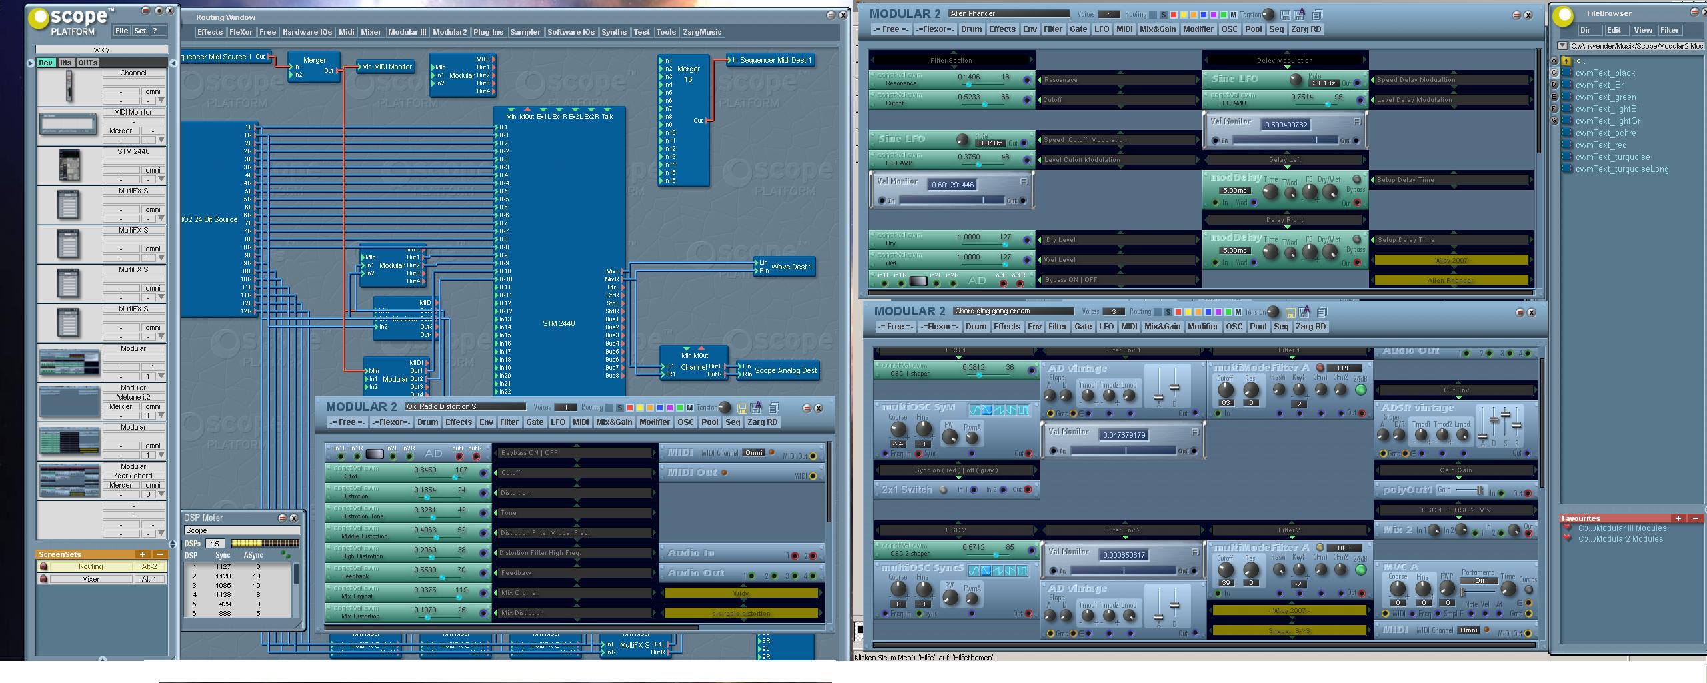Click the cwmText_black file icon
Screen dimensions: 1707x683
(1567, 73)
